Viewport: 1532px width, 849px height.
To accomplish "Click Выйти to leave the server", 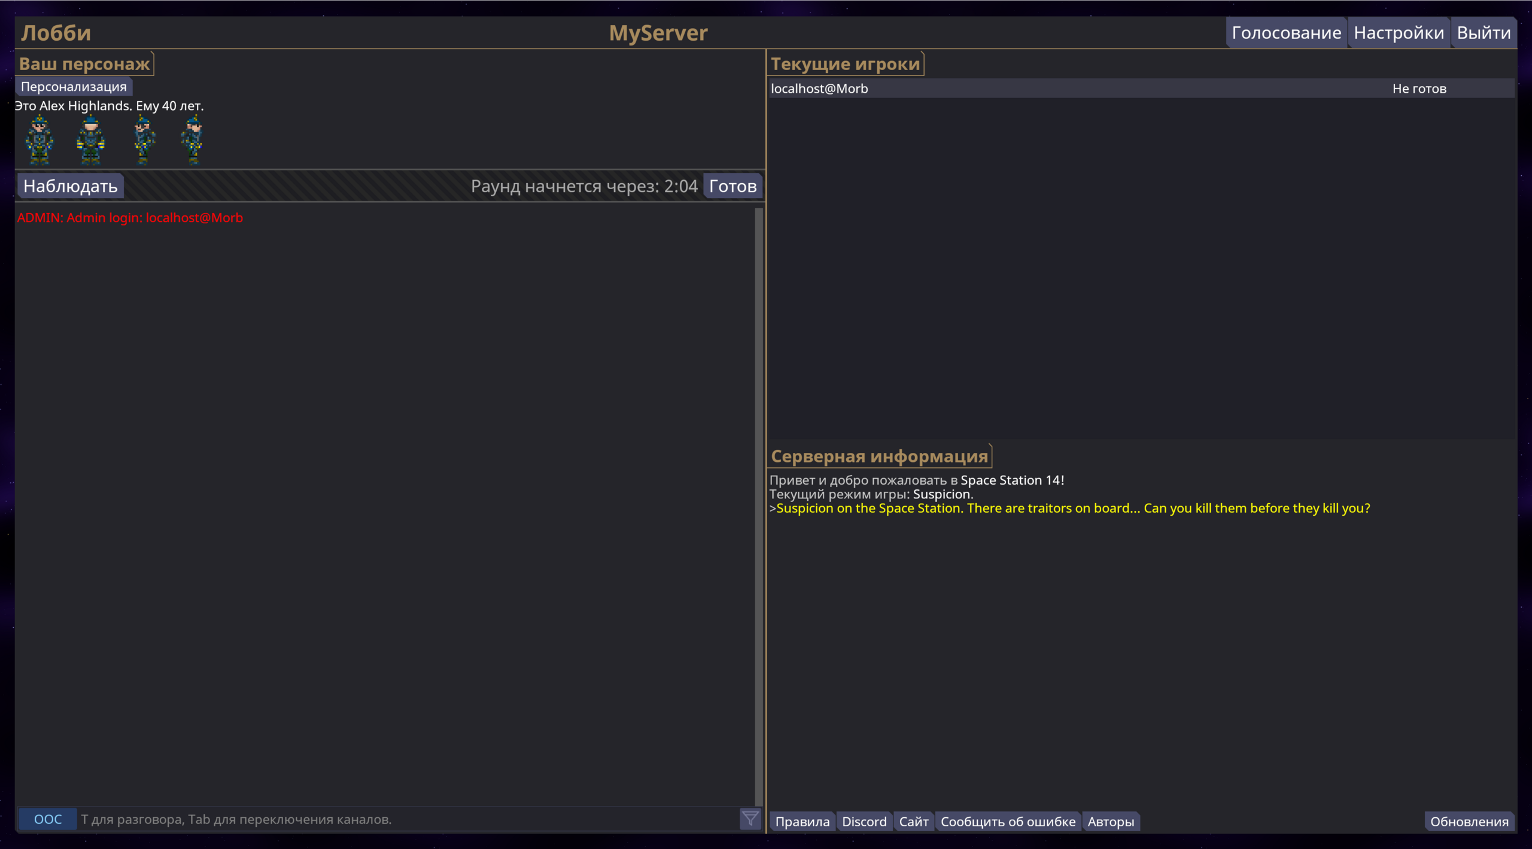I will coord(1483,33).
